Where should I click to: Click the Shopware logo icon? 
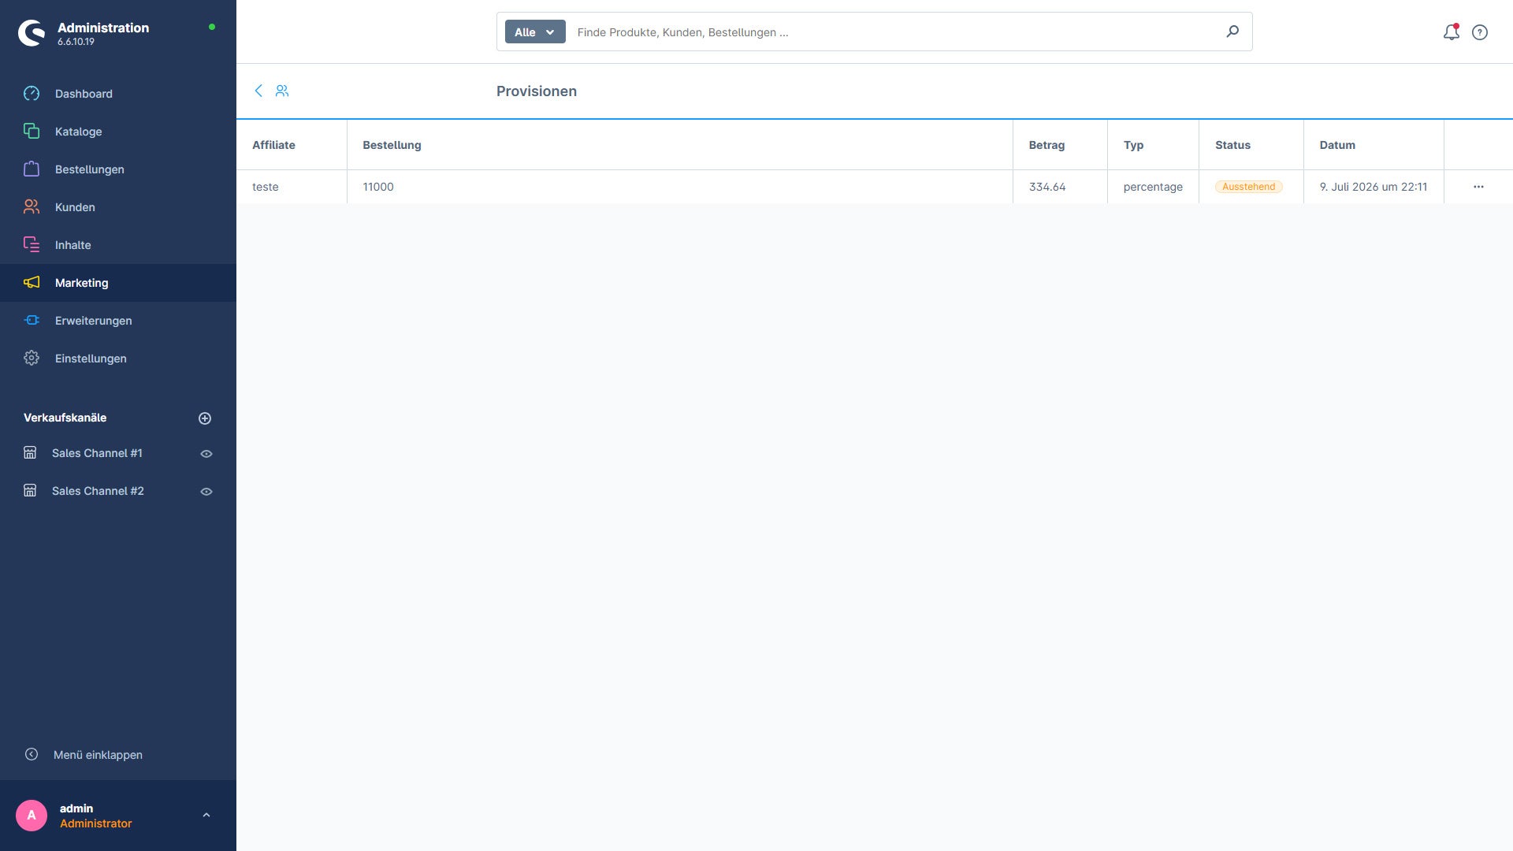(32, 33)
